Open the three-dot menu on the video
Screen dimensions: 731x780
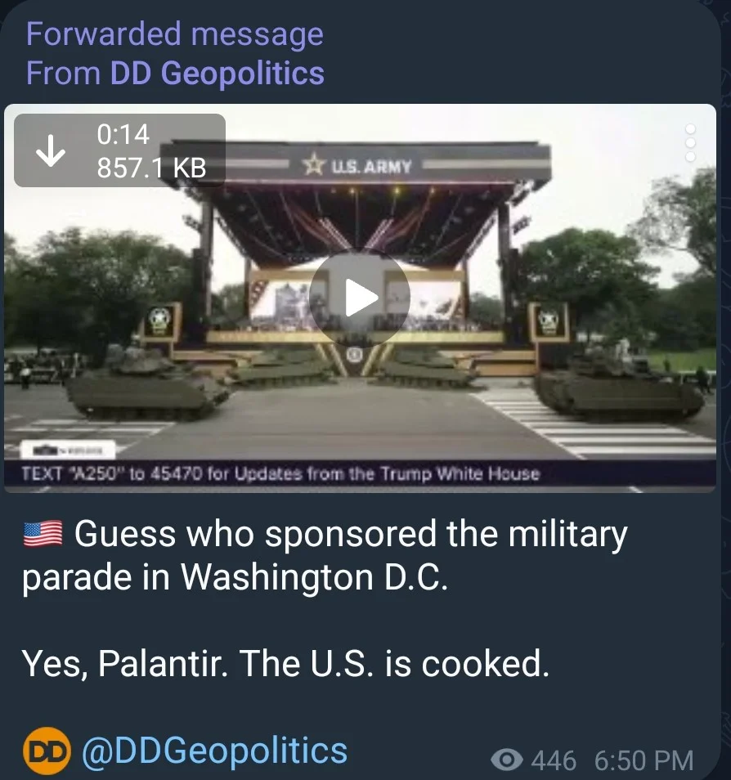point(690,143)
